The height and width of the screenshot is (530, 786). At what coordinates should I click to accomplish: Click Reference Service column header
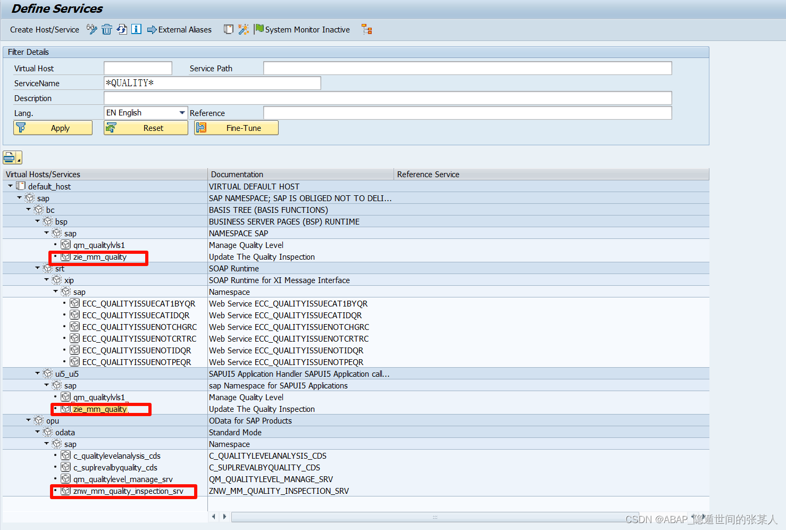551,175
